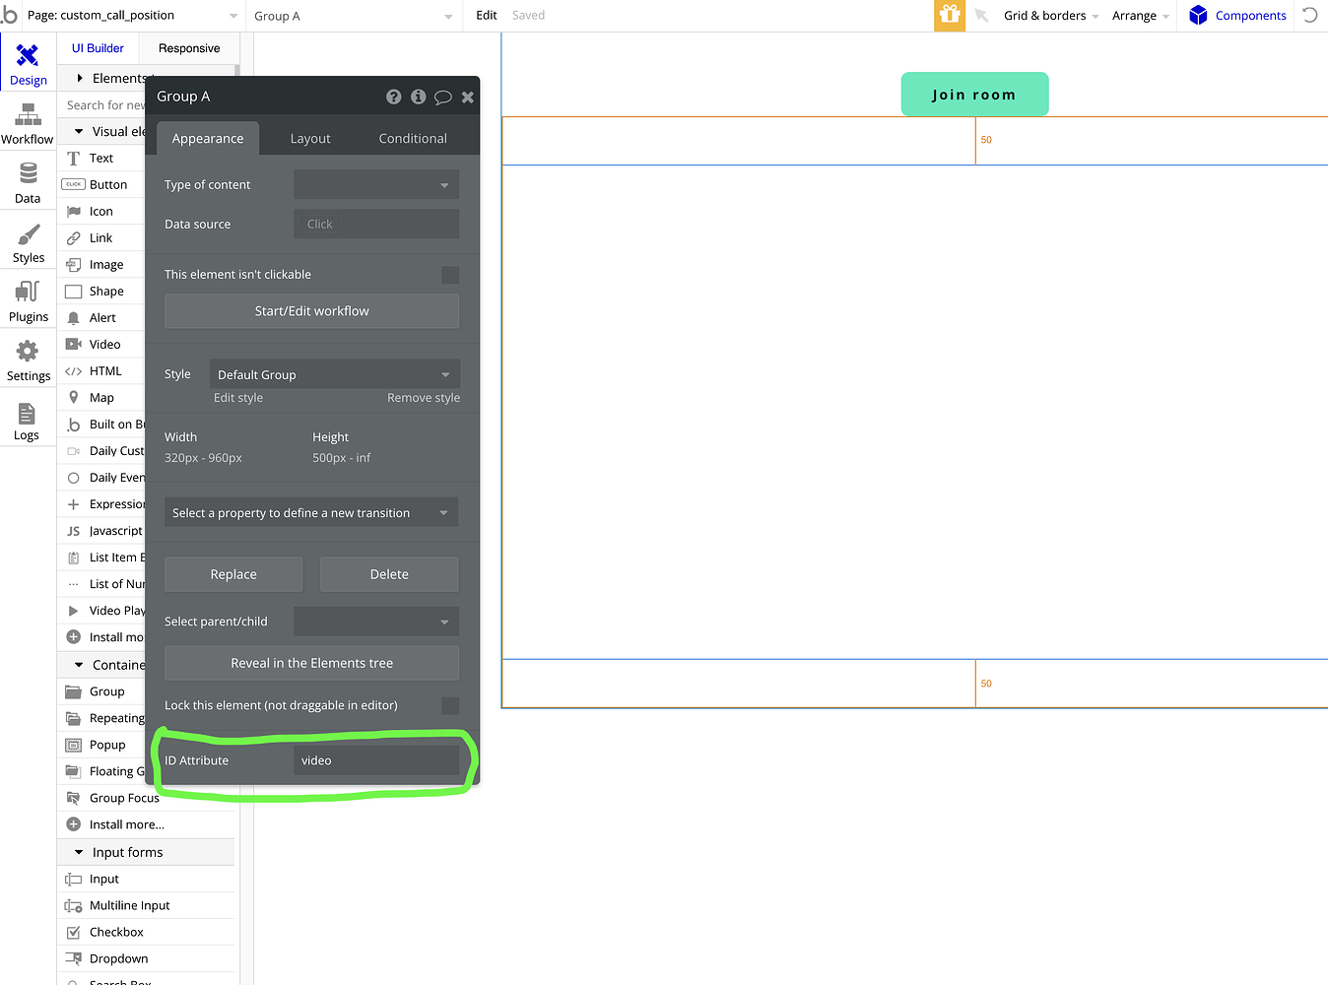Open the Grid & borders menu

pyautogui.click(x=1051, y=15)
